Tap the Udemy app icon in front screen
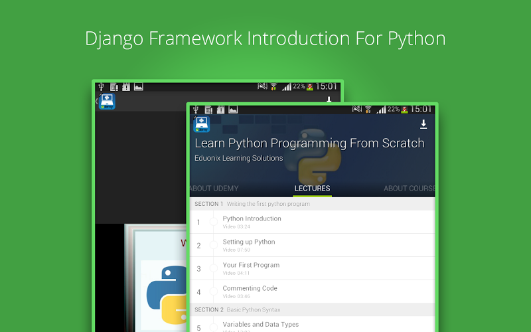The width and height of the screenshot is (531, 332). click(x=202, y=124)
